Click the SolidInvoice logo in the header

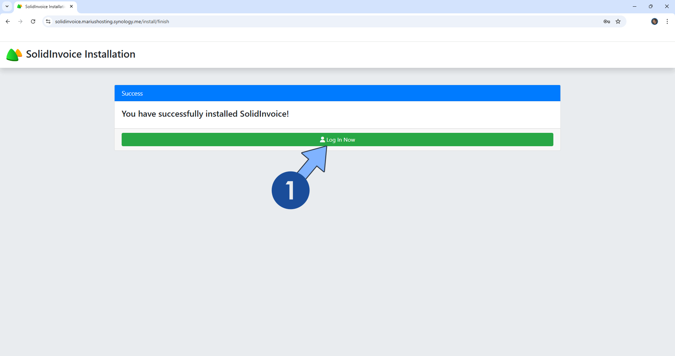[14, 54]
